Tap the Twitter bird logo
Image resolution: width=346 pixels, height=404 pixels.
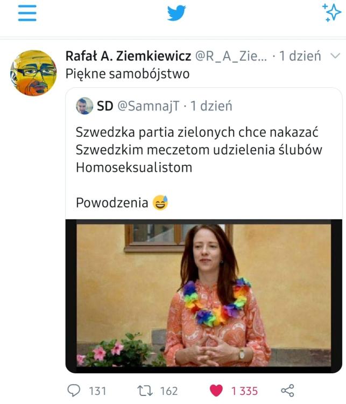pos(176,13)
